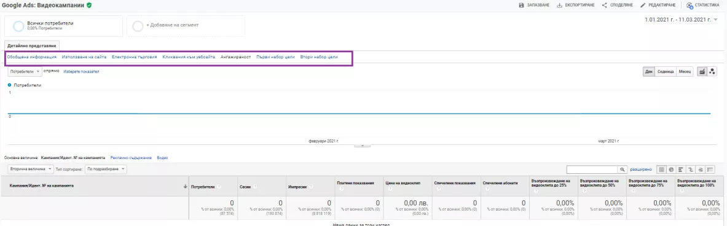The width and height of the screenshot is (727, 226).
Task: Open help icon beside Потребители column header
Action: (218, 187)
